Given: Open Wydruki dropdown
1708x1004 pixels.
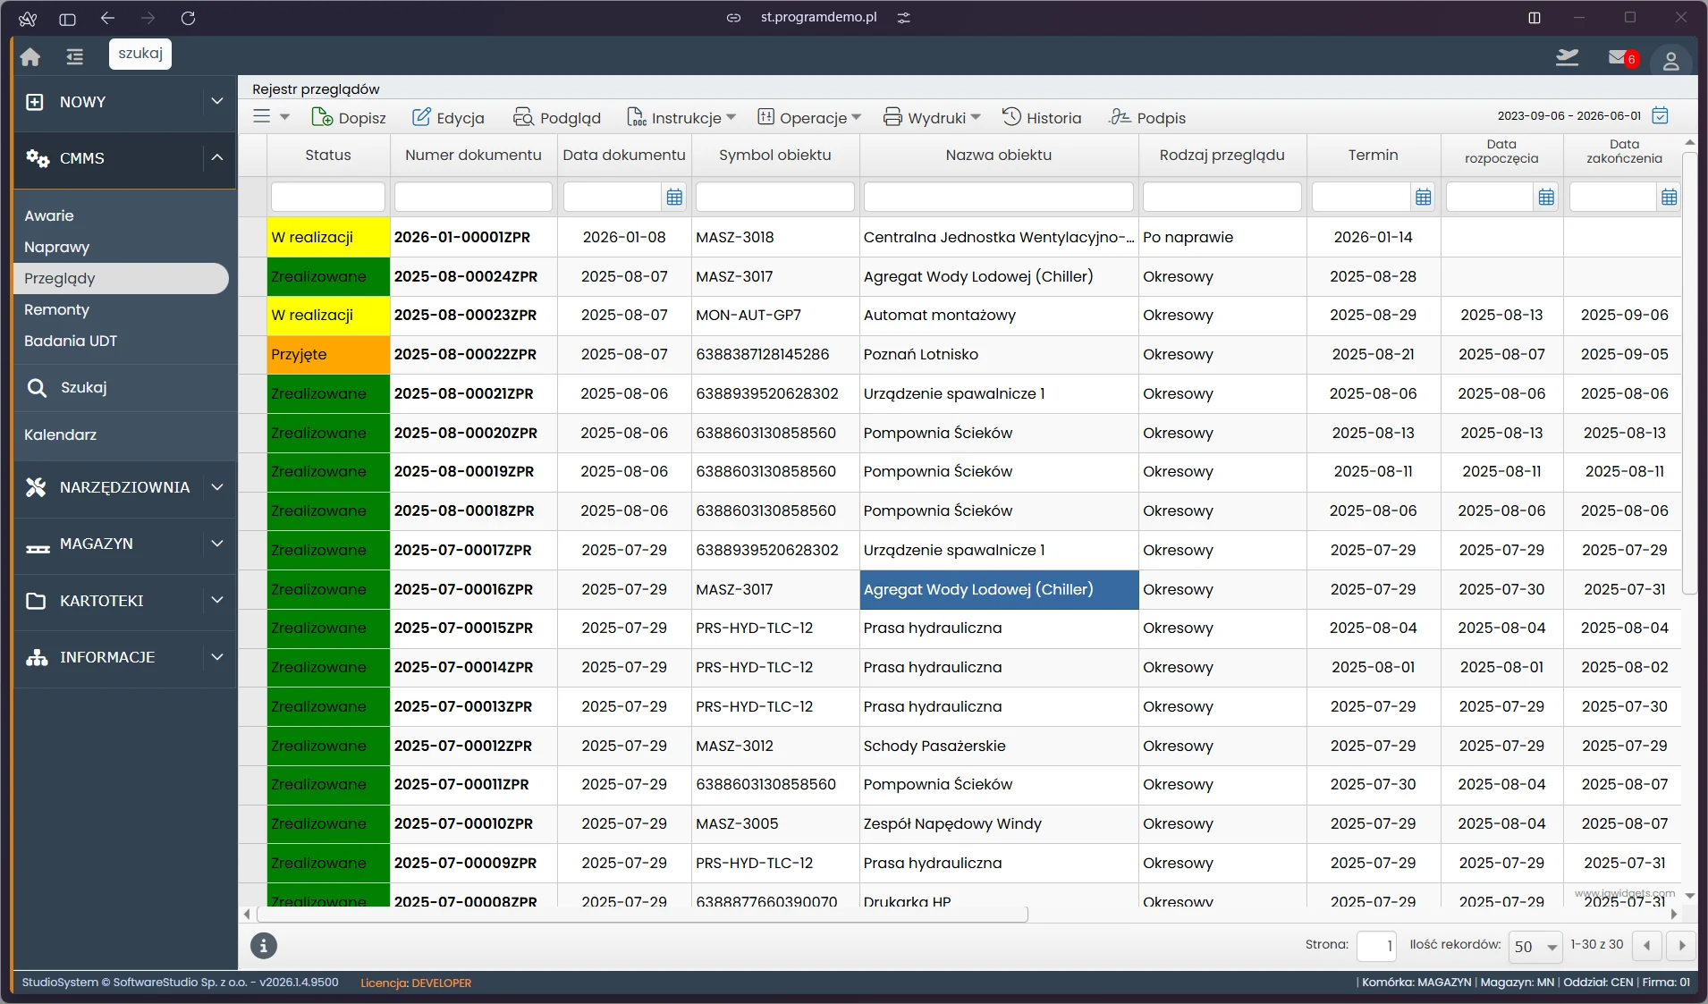Looking at the screenshot, I should point(932,117).
